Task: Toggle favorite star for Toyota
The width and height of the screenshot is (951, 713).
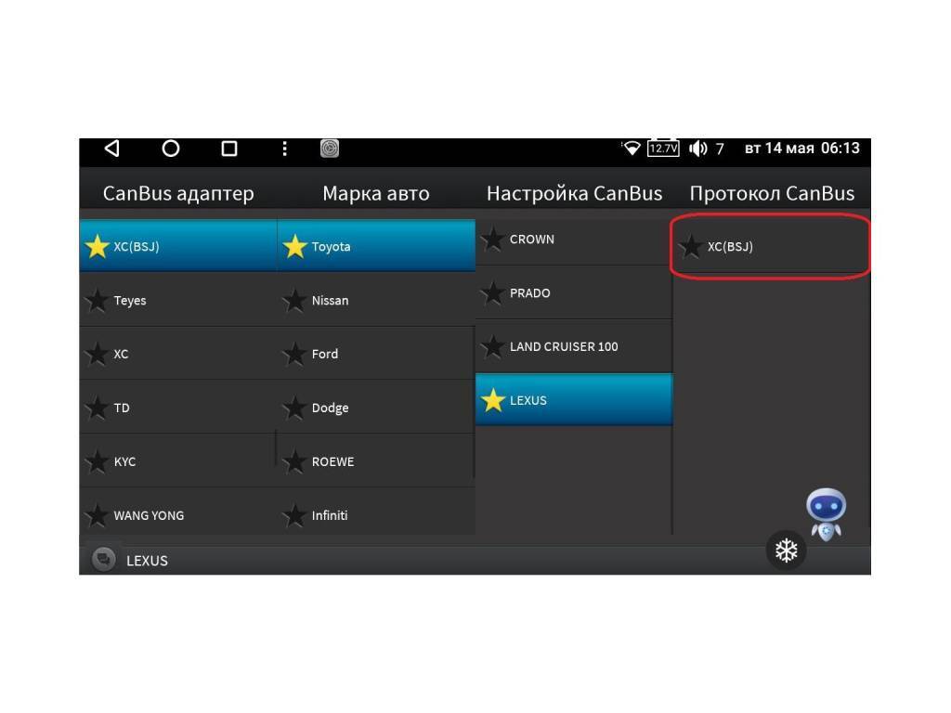Action: click(x=294, y=247)
